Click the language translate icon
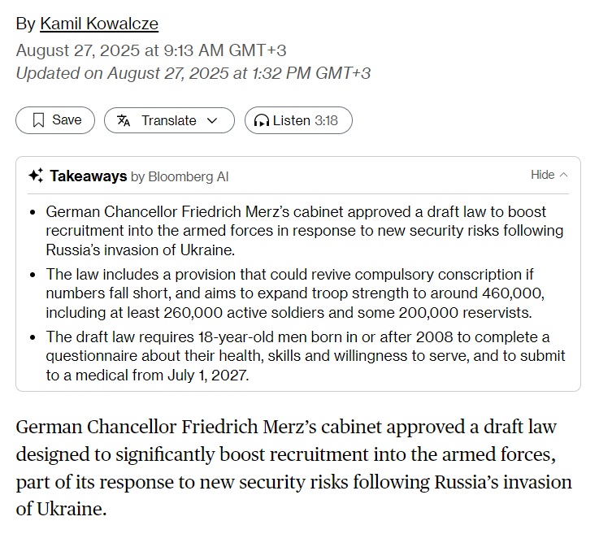Viewport: 599px width, 534px height. (124, 120)
